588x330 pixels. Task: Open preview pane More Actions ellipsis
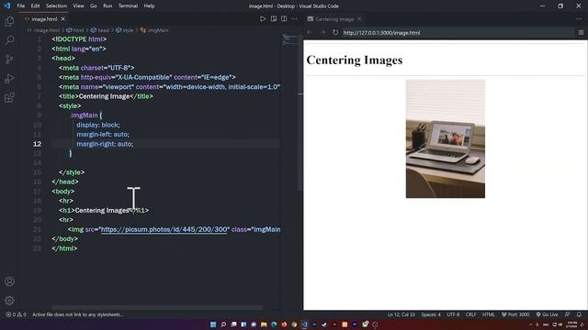click(x=578, y=18)
